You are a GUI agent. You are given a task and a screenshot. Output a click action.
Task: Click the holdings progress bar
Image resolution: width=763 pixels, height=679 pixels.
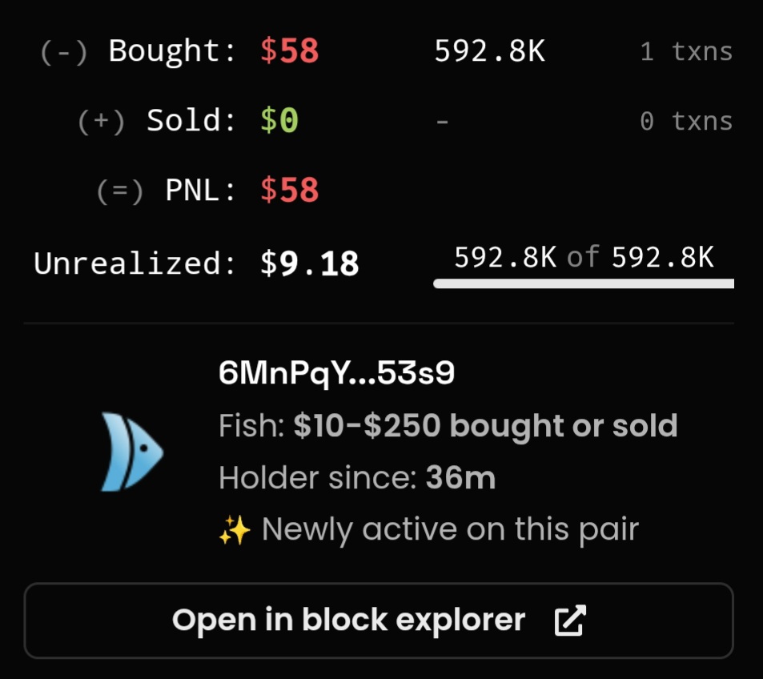click(x=584, y=283)
